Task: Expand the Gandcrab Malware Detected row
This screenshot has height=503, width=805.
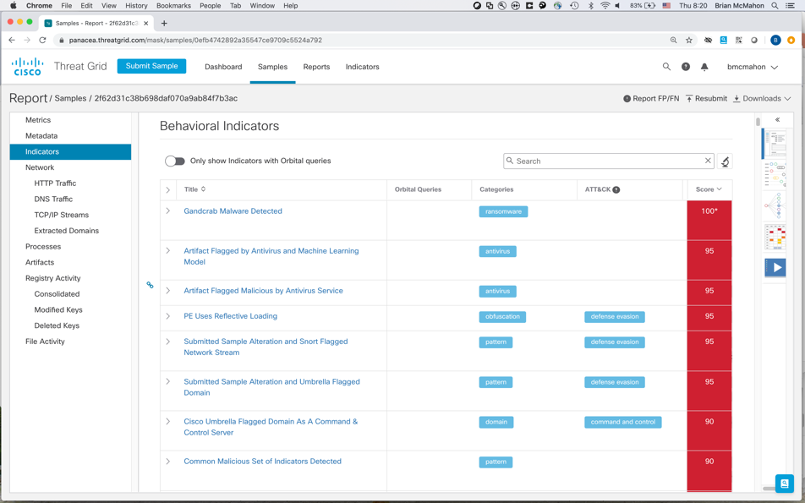Action: [x=168, y=211]
